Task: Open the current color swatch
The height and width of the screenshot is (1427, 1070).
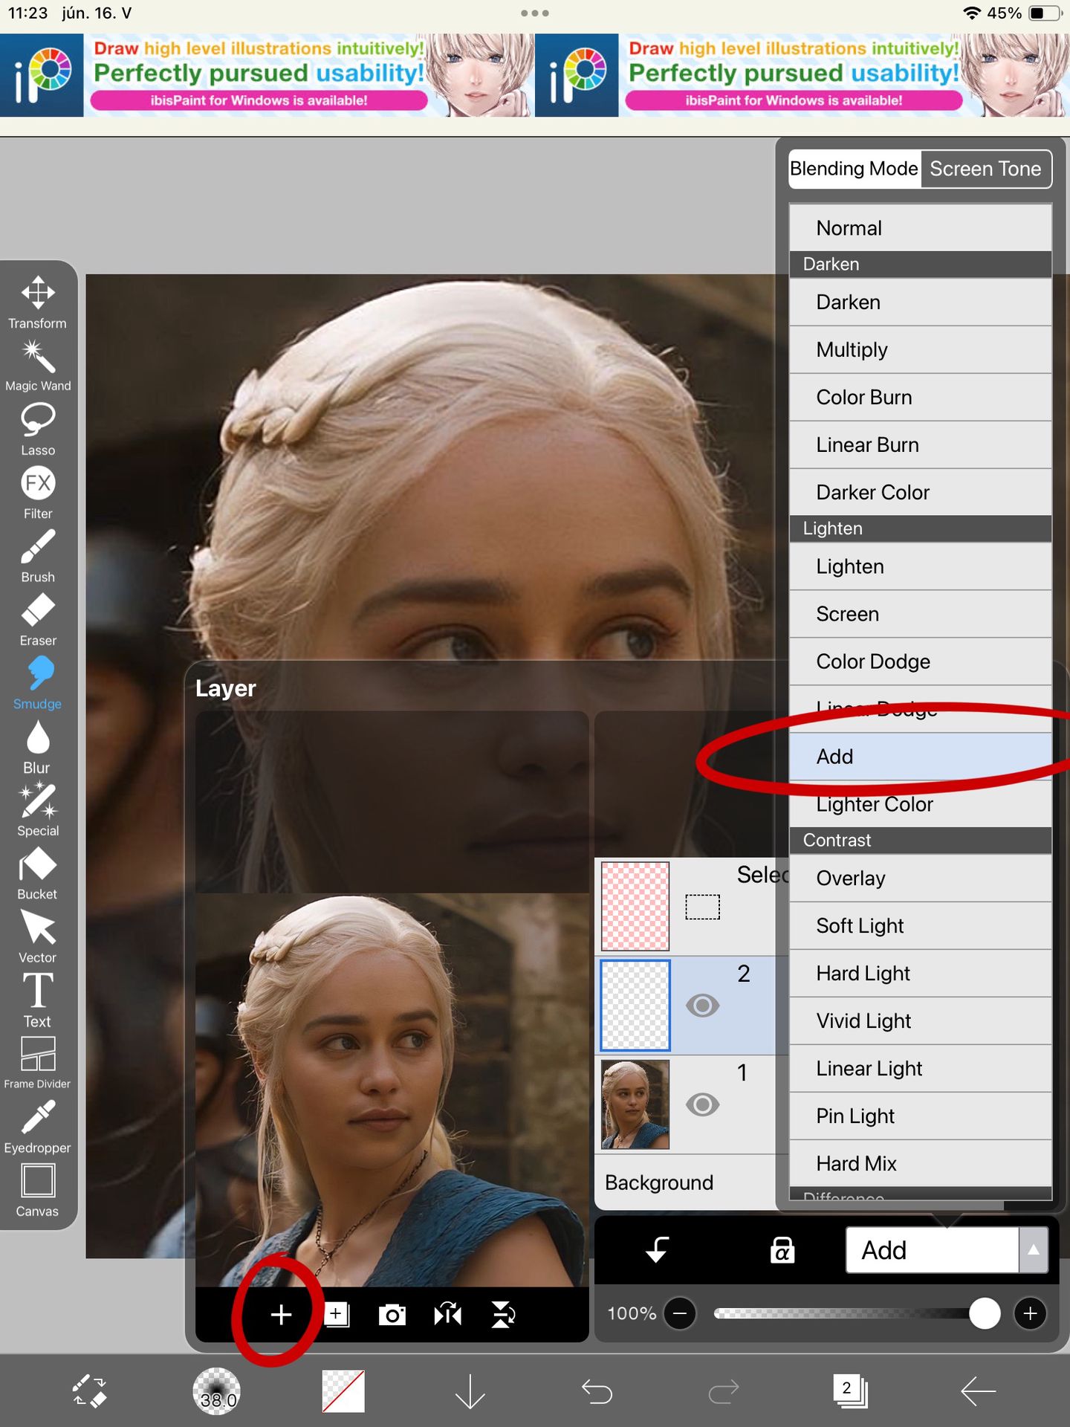Action: click(343, 1391)
